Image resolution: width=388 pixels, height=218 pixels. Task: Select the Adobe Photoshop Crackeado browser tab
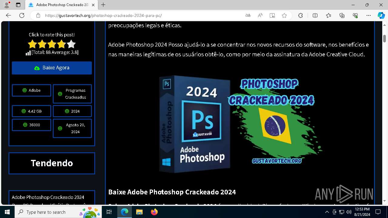(x=62, y=5)
